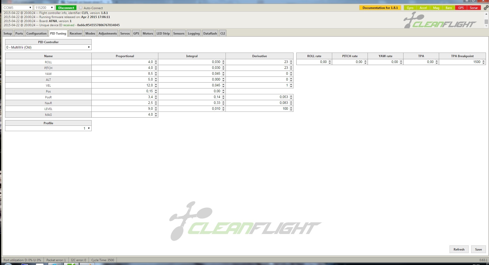The image size is (489, 265).
Task: Click the 'I2C error: 0' status text
Action: (x=78, y=260)
